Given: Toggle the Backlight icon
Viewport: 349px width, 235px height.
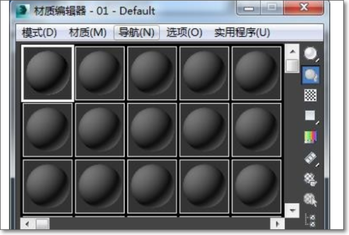Looking at the screenshot, I should [311, 75].
